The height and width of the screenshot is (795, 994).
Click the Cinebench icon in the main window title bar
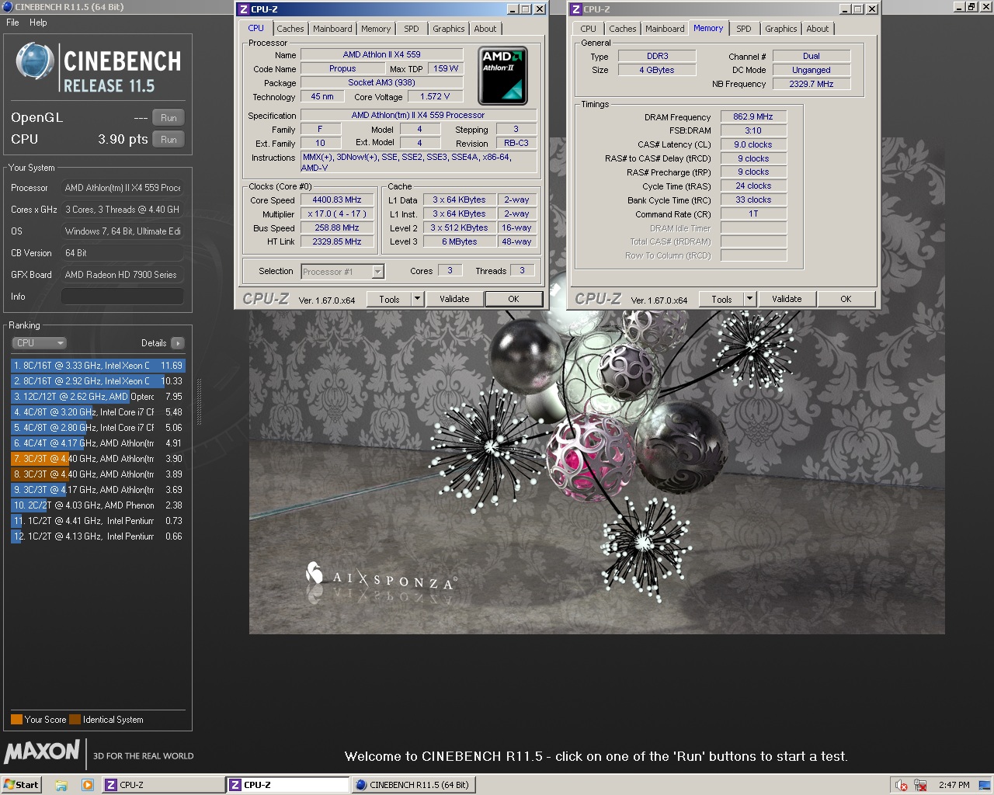[x=7, y=7]
